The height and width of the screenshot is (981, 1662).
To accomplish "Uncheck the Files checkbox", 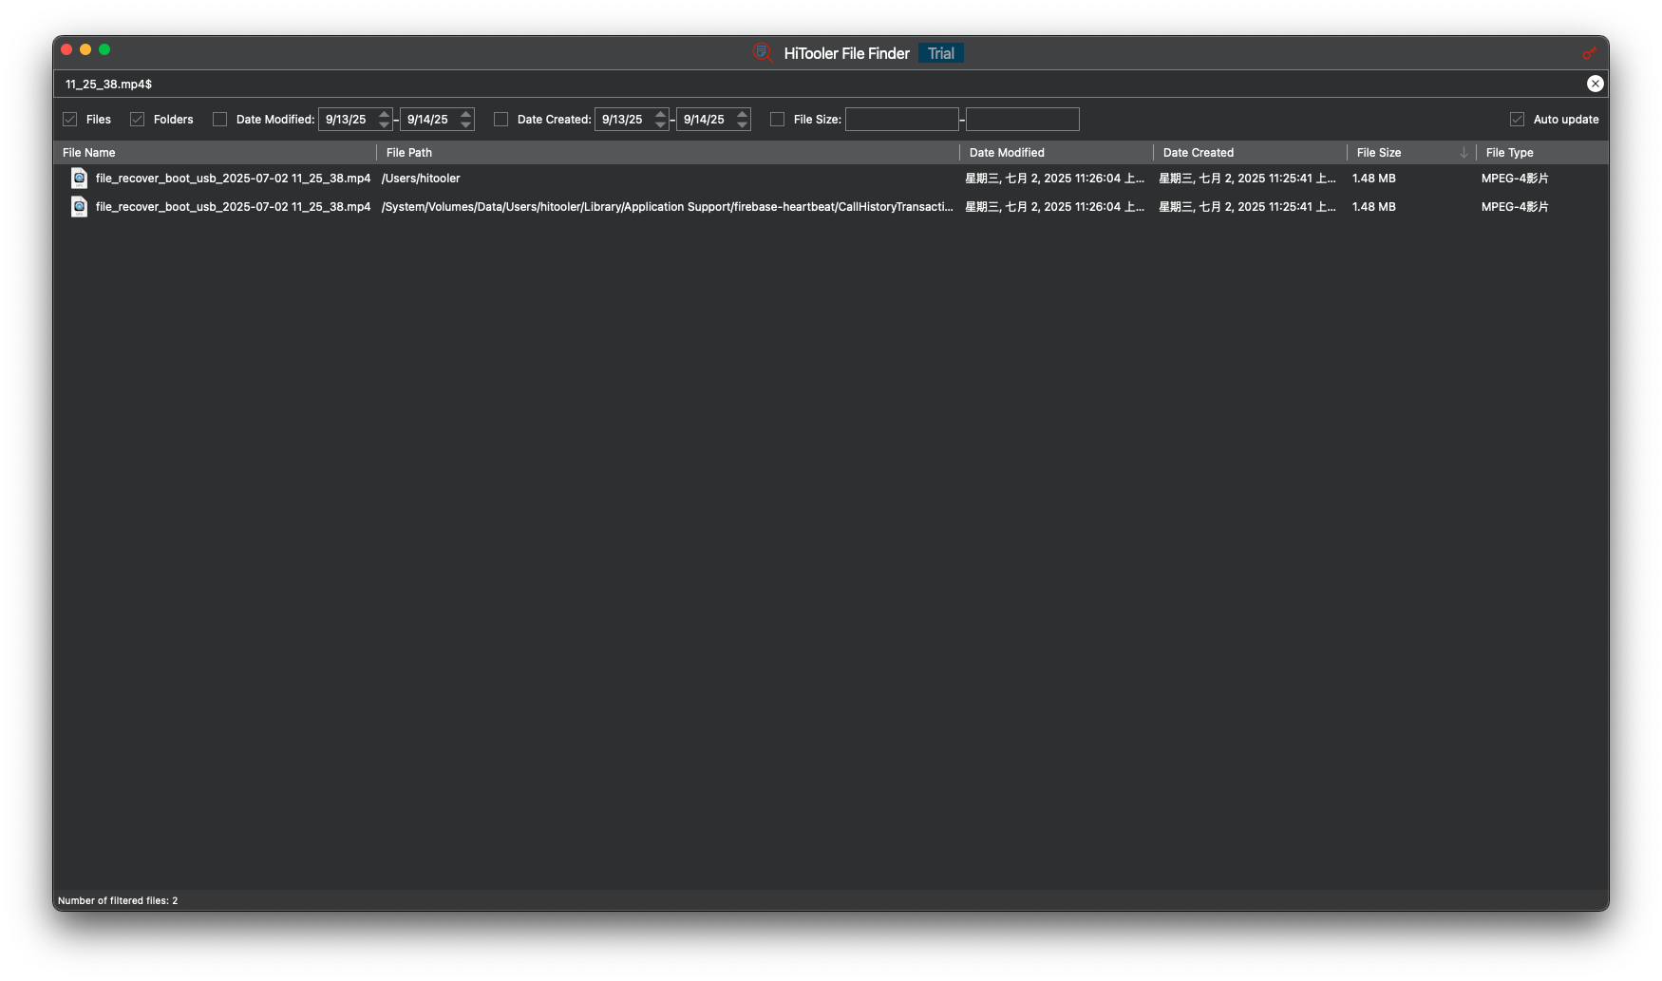I will click(x=69, y=119).
